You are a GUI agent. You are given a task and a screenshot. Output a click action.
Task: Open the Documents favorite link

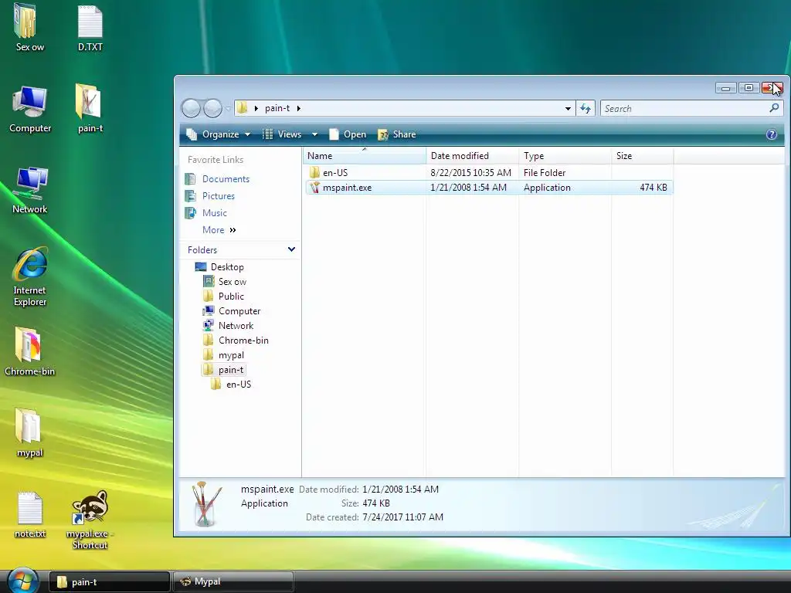pos(226,179)
